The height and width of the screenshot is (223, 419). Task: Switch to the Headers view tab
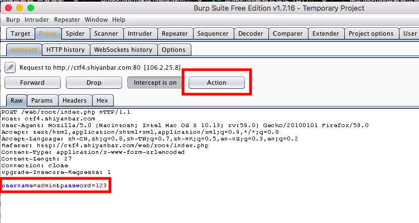point(75,101)
